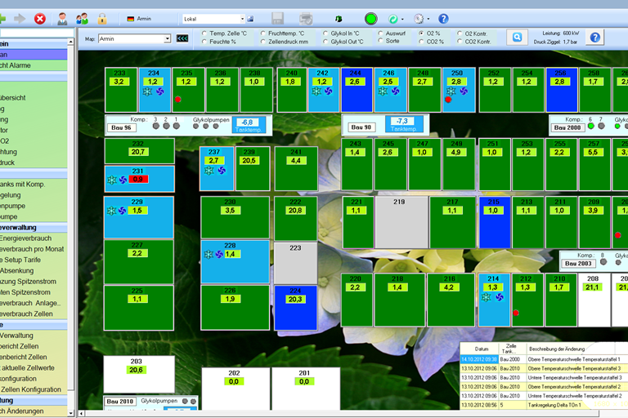Click the fan icon in cell 214
This screenshot has height=418, width=628.
click(499, 297)
